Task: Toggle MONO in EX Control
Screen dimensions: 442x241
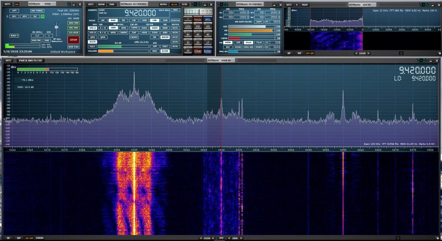Action: tap(238, 47)
